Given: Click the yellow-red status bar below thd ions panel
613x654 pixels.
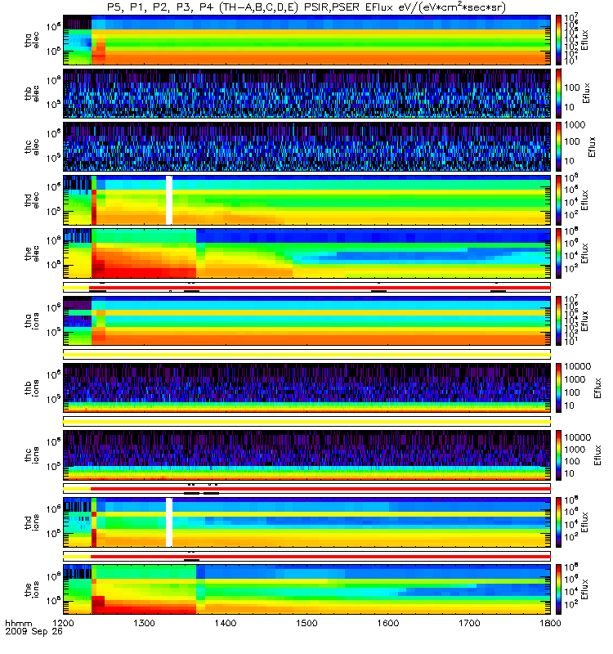Looking at the screenshot, I should [307, 557].
